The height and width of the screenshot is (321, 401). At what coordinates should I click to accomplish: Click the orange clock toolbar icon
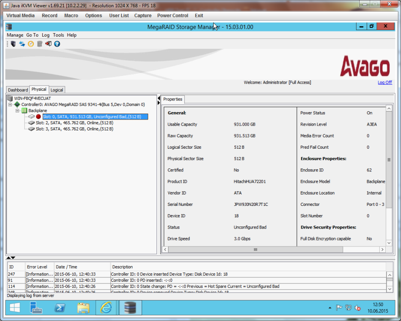point(31,44)
